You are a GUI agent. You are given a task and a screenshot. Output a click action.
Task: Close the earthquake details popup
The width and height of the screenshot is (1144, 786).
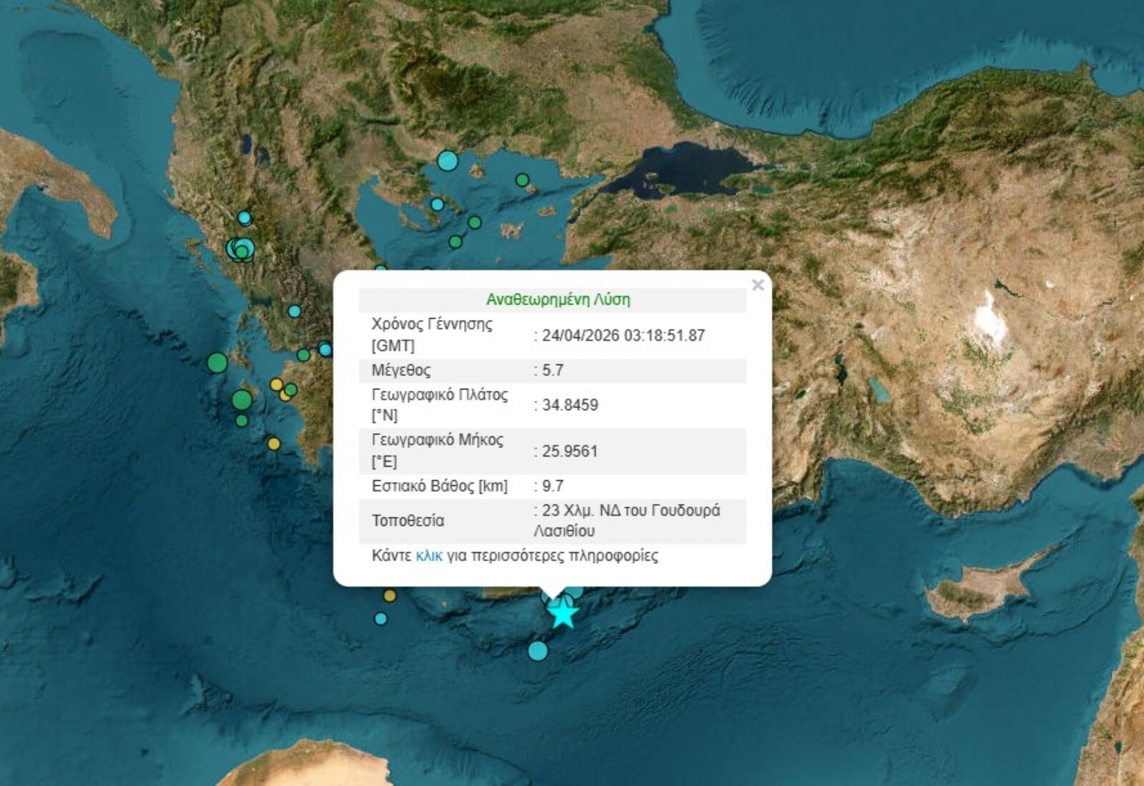(758, 285)
